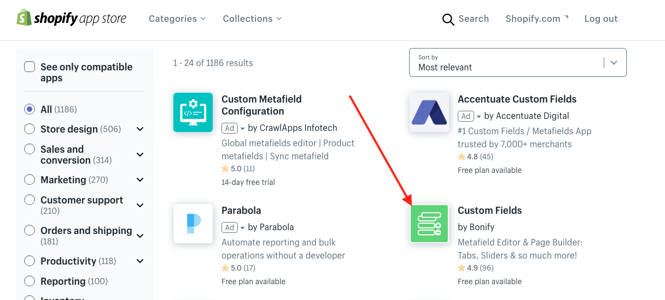Select the All (1186) radio option
Viewport: 665px width, 300px height.
[30, 109]
